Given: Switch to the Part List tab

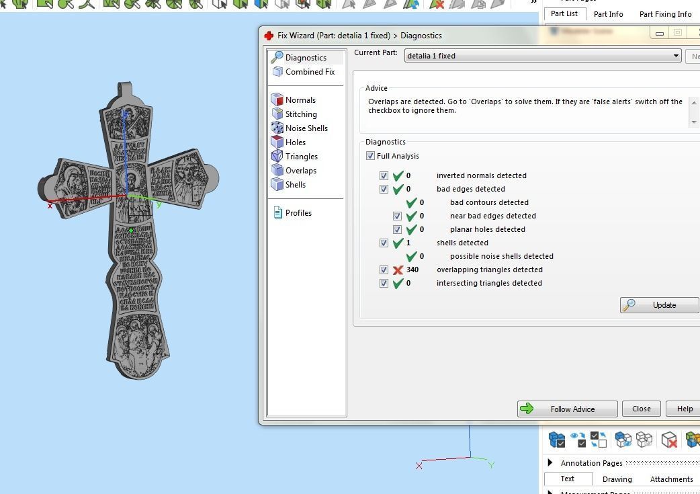Looking at the screenshot, I should coord(564,13).
